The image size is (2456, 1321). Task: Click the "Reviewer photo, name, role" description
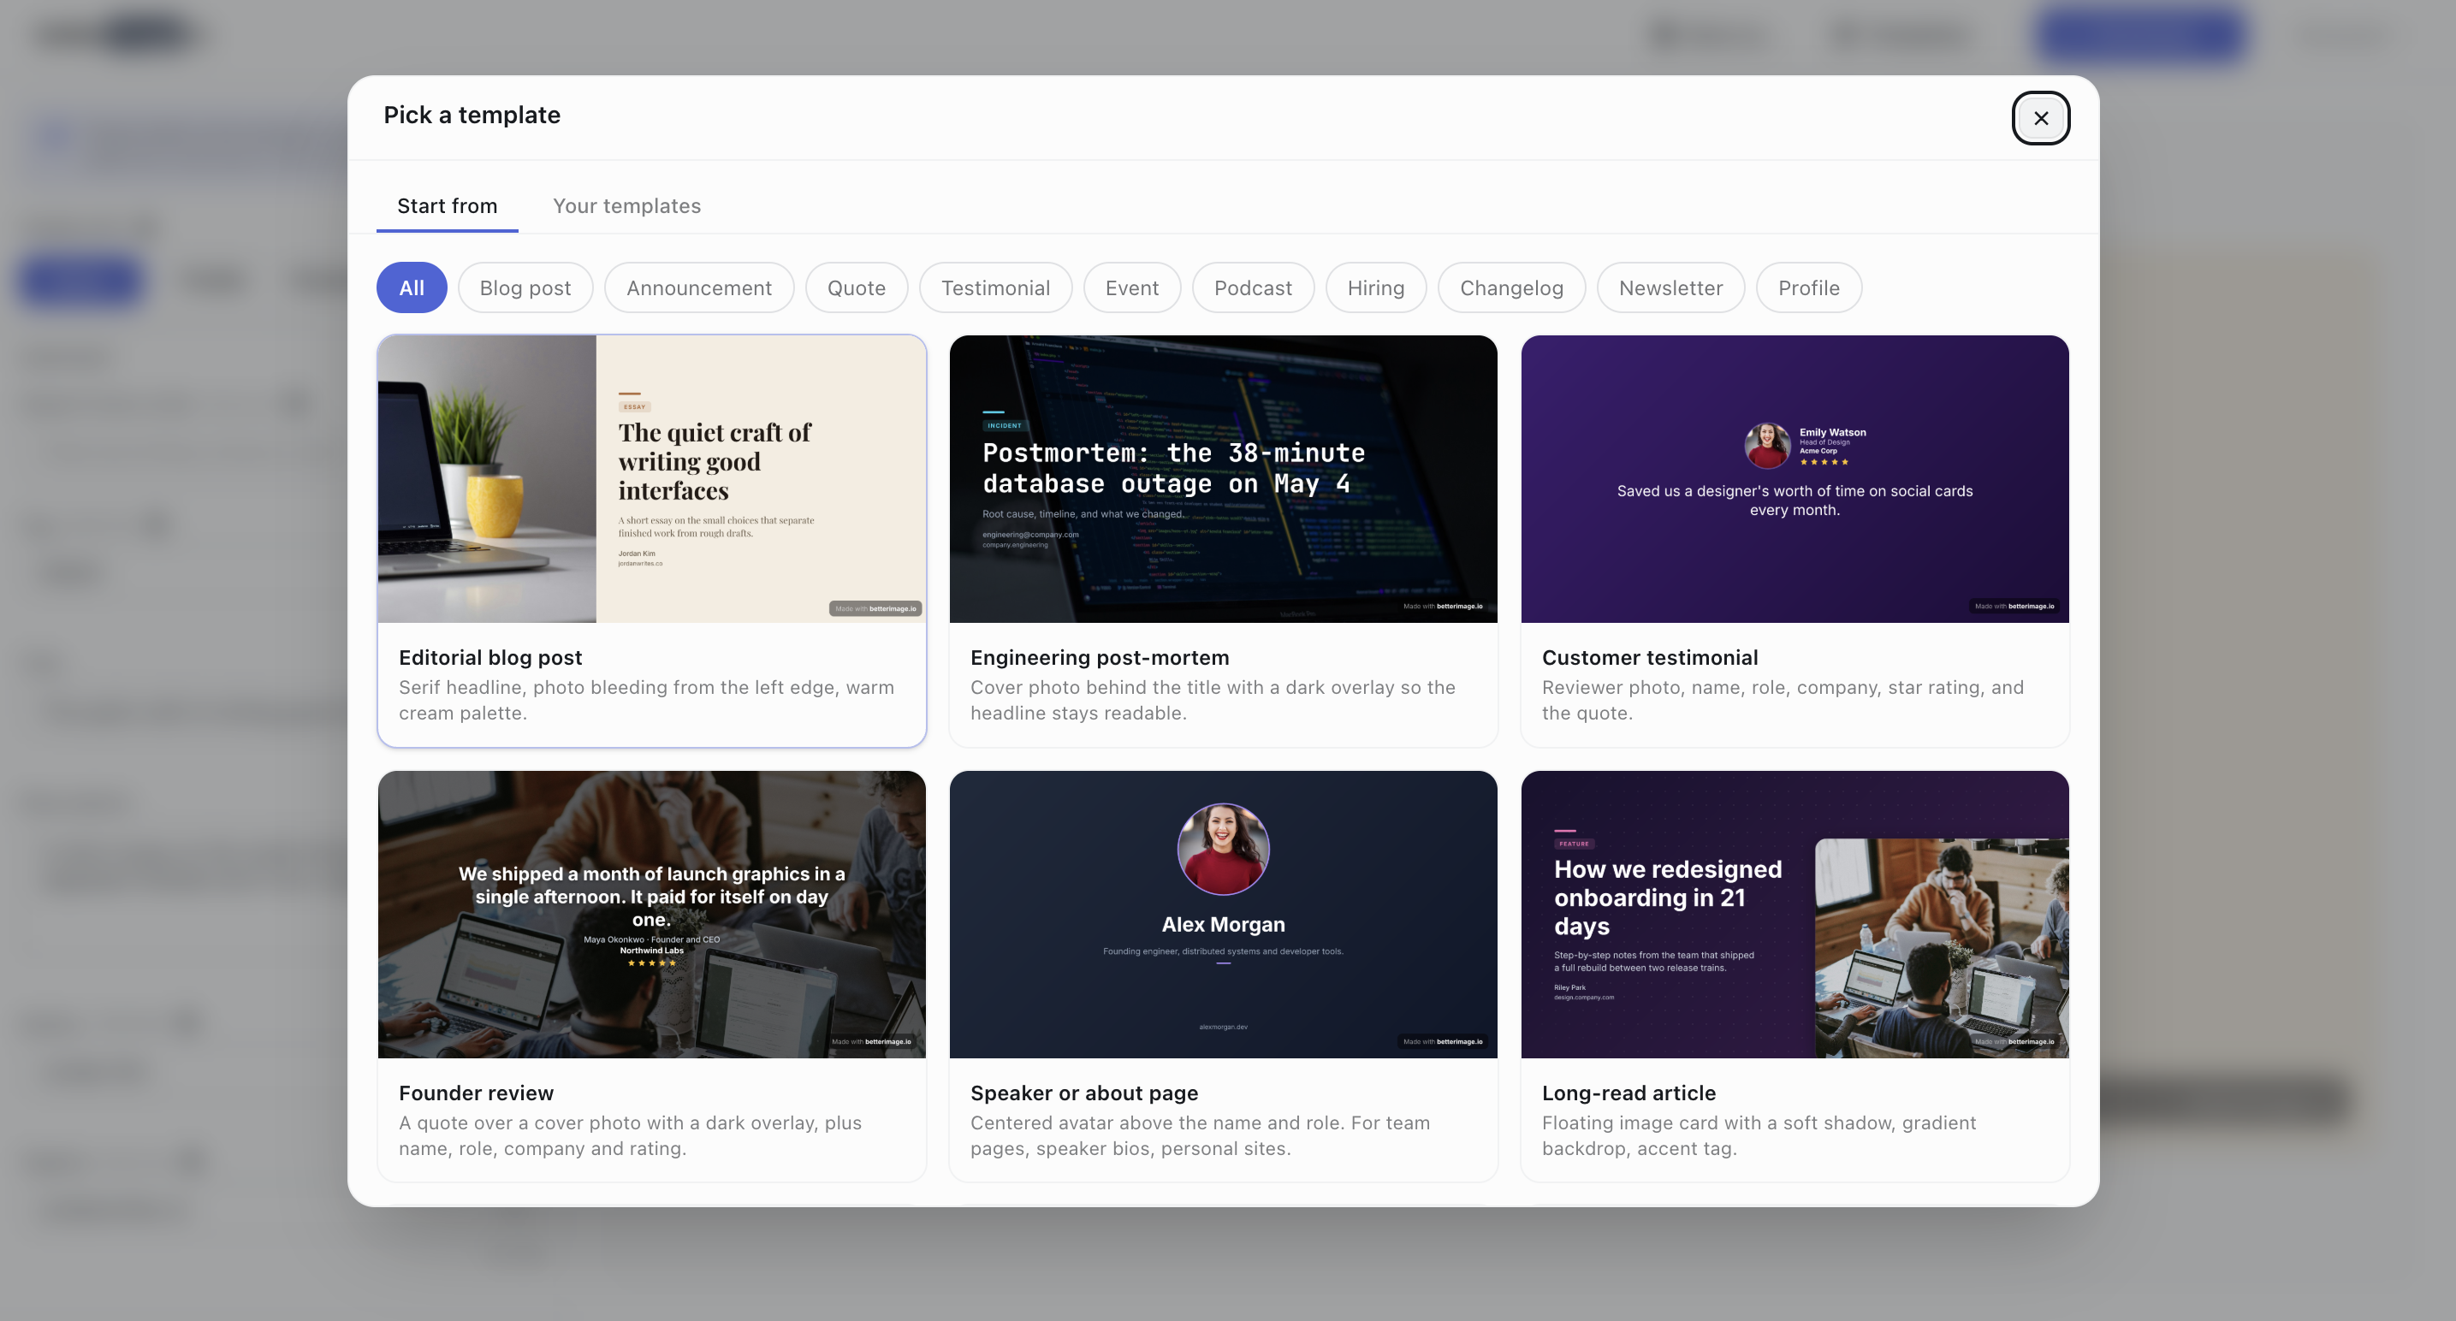pyautogui.click(x=1782, y=701)
